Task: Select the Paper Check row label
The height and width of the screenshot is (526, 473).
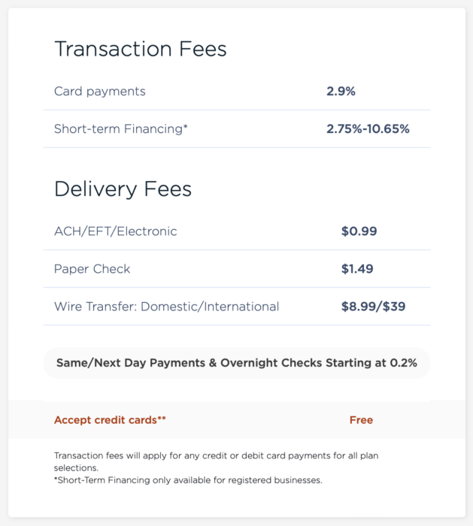Action: coord(92,269)
